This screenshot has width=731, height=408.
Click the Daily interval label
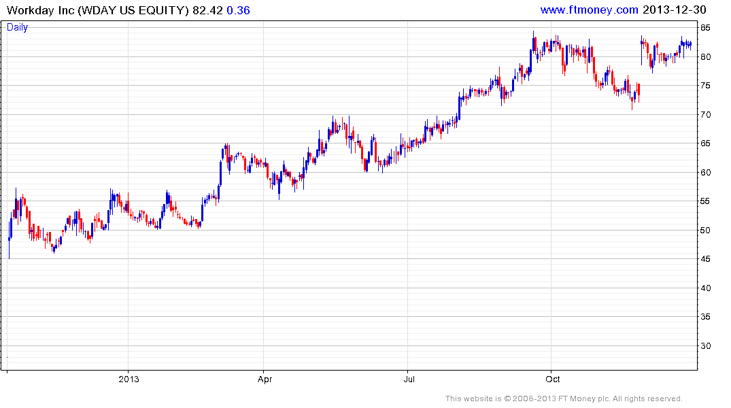17,27
